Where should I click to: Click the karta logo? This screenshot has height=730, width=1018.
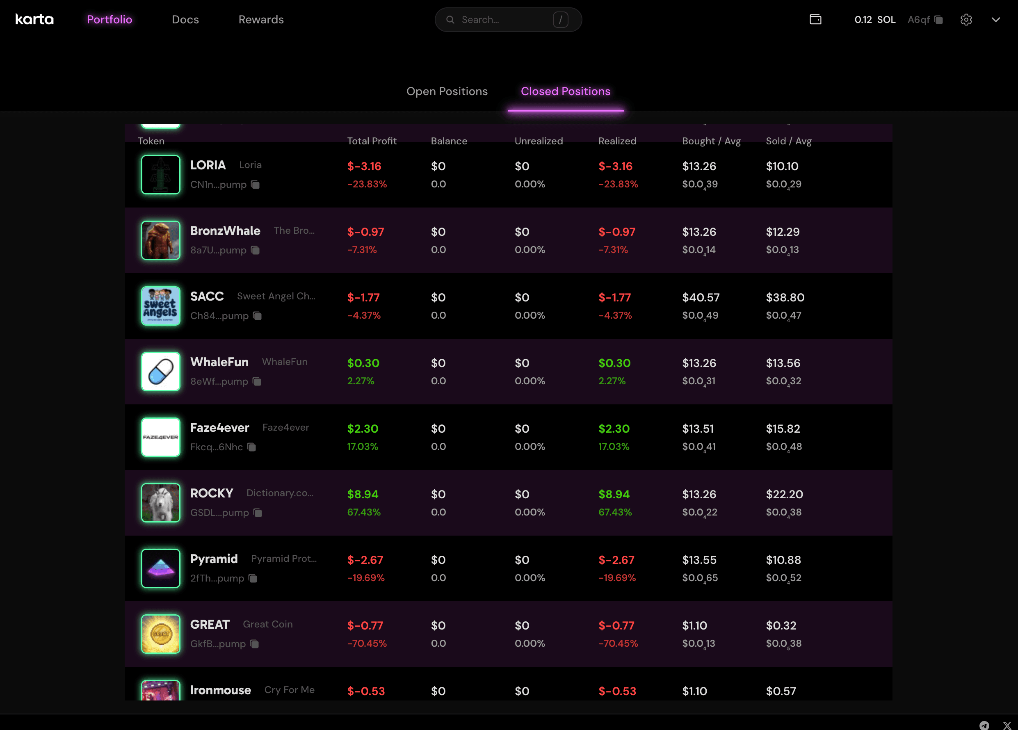(x=34, y=19)
